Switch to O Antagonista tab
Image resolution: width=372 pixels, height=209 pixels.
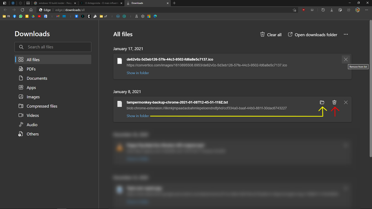point(101,3)
